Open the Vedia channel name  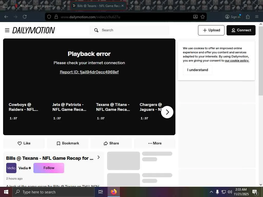23,168
